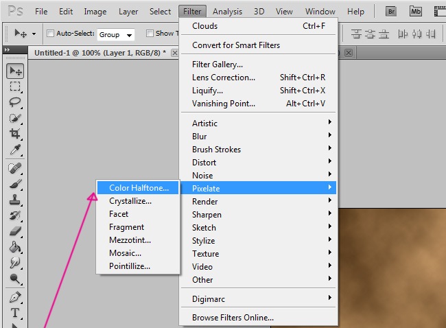Screen dimensions: 446x328
Task: Reapply last filter Clouds
Action: pyautogui.click(x=258, y=26)
